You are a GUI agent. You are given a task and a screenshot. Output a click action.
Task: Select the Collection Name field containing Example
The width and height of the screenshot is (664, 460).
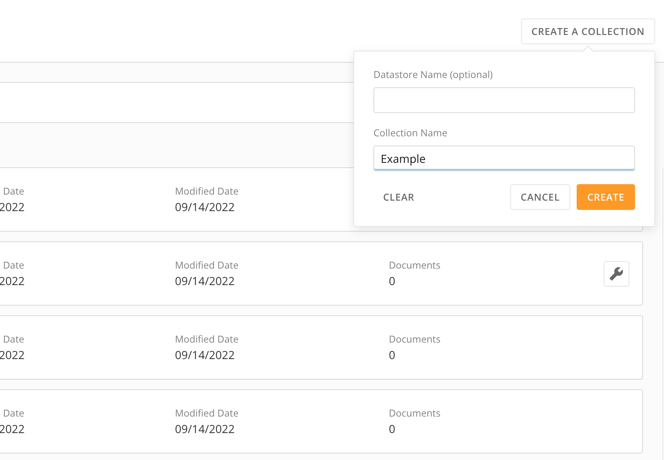[504, 158]
